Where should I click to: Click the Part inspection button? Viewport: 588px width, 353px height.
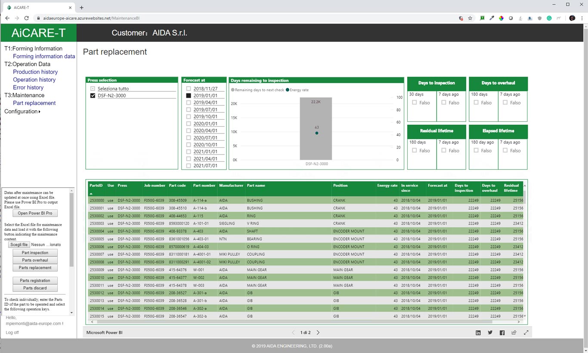35,253
